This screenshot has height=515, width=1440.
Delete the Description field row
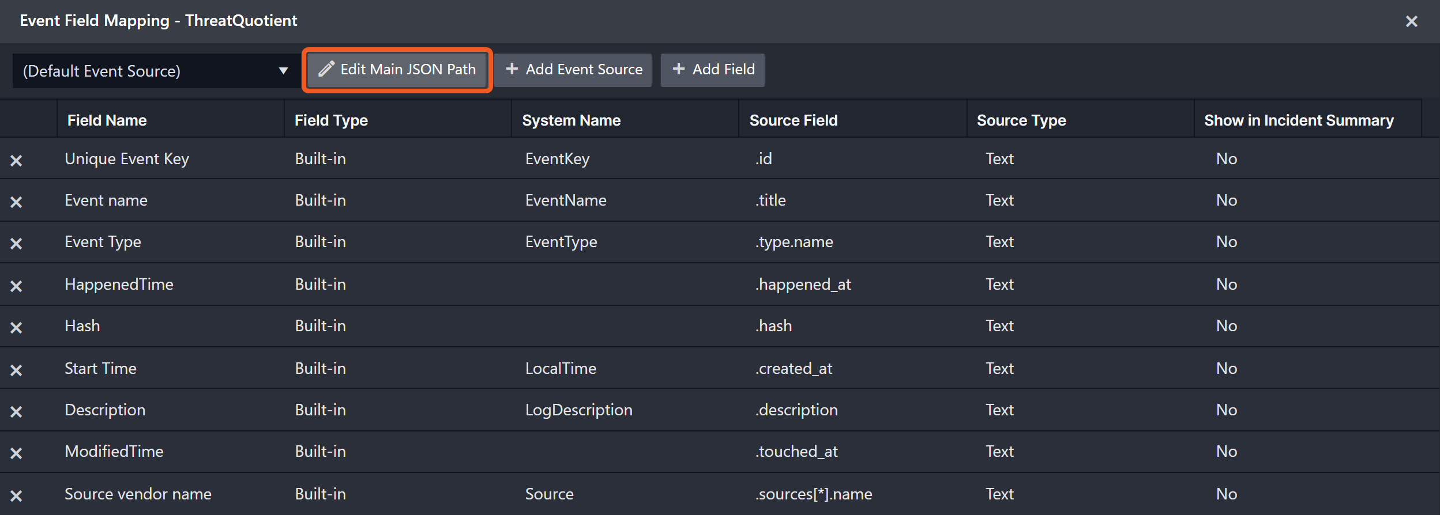pyautogui.click(x=16, y=411)
